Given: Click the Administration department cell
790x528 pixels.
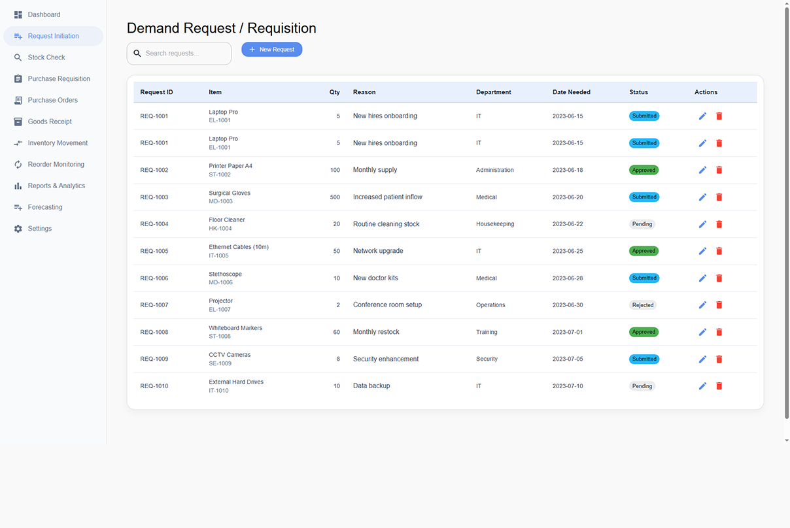Looking at the screenshot, I should pos(495,170).
